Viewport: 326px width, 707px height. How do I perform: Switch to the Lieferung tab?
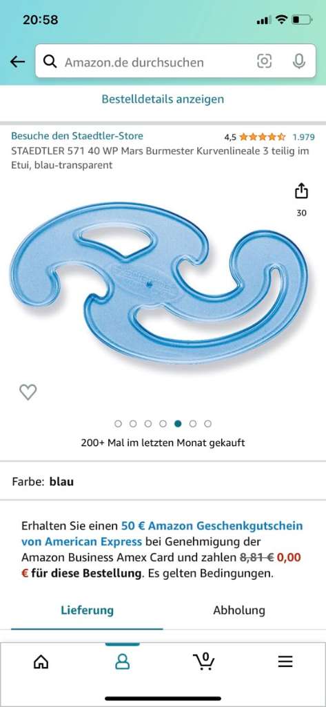[87, 610]
